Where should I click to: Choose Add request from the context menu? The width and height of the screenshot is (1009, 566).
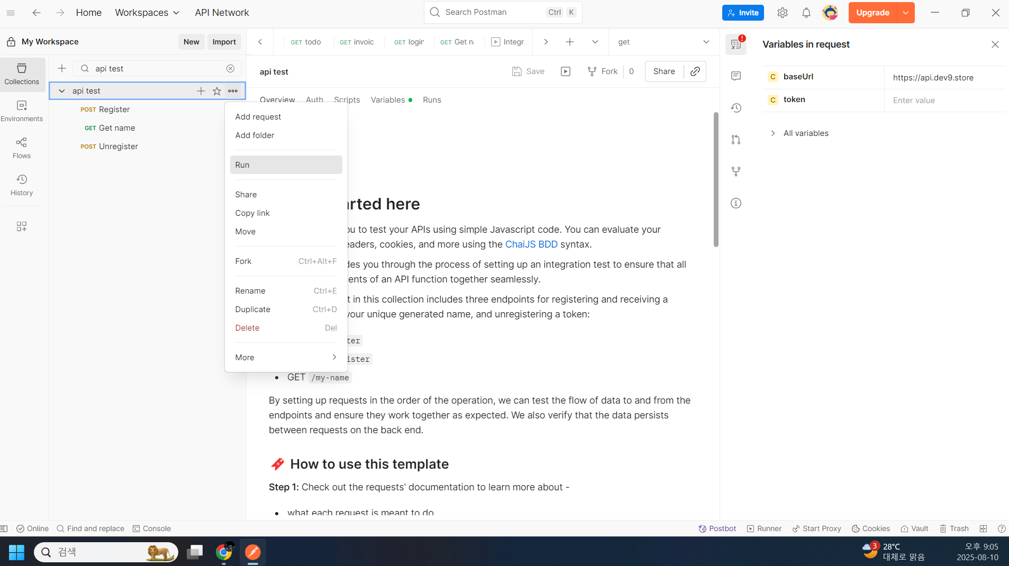click(x=286, y=117)
